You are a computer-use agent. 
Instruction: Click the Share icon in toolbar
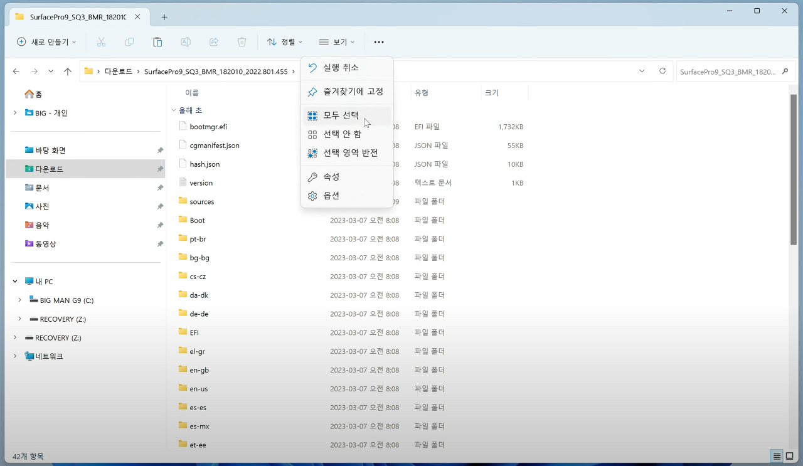(214, 42)
